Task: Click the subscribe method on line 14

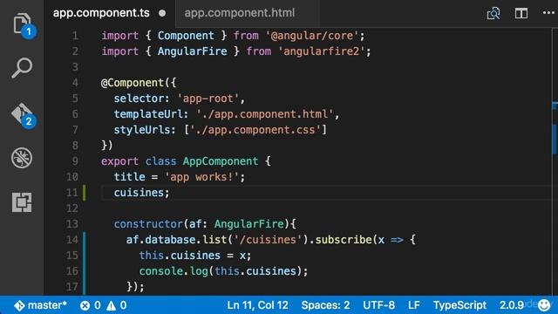Action: pyautogui.click(x=344, y=240)
